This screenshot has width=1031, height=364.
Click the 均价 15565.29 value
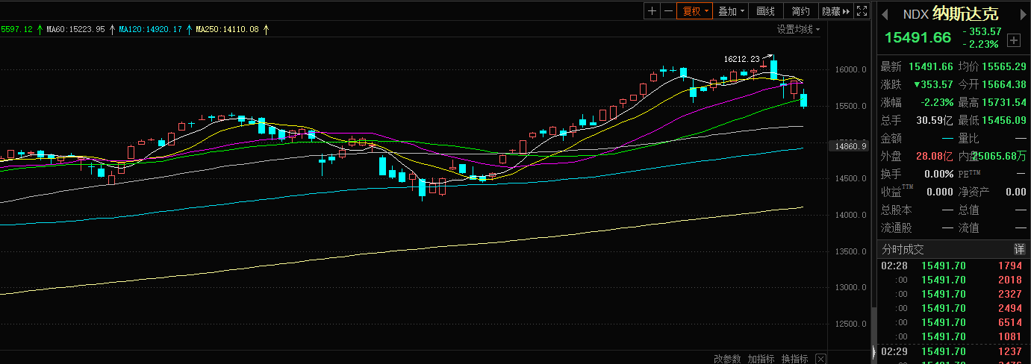tap(1004, 66)
